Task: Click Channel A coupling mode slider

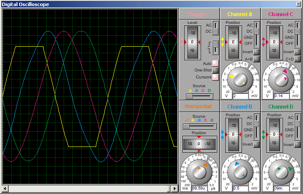Action: (256, 34)
